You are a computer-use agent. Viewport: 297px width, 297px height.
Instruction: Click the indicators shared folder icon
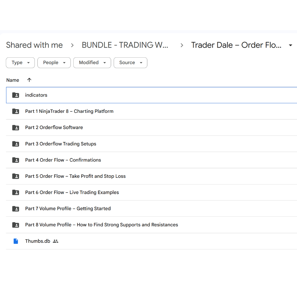tap(16, 95)
